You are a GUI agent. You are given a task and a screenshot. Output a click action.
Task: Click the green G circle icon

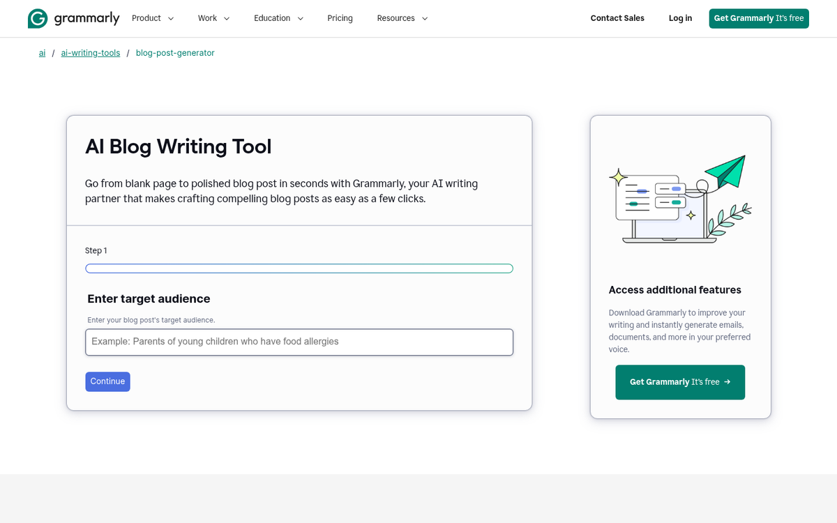coord(37,18)
